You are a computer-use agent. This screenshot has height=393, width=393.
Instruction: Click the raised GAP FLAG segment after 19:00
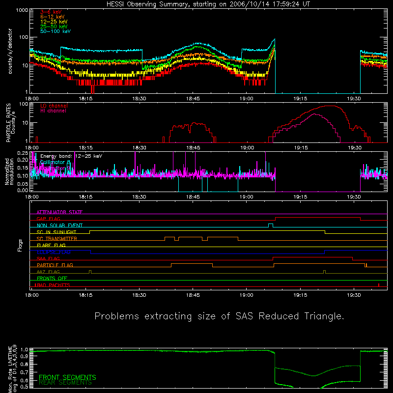[318, 218]
